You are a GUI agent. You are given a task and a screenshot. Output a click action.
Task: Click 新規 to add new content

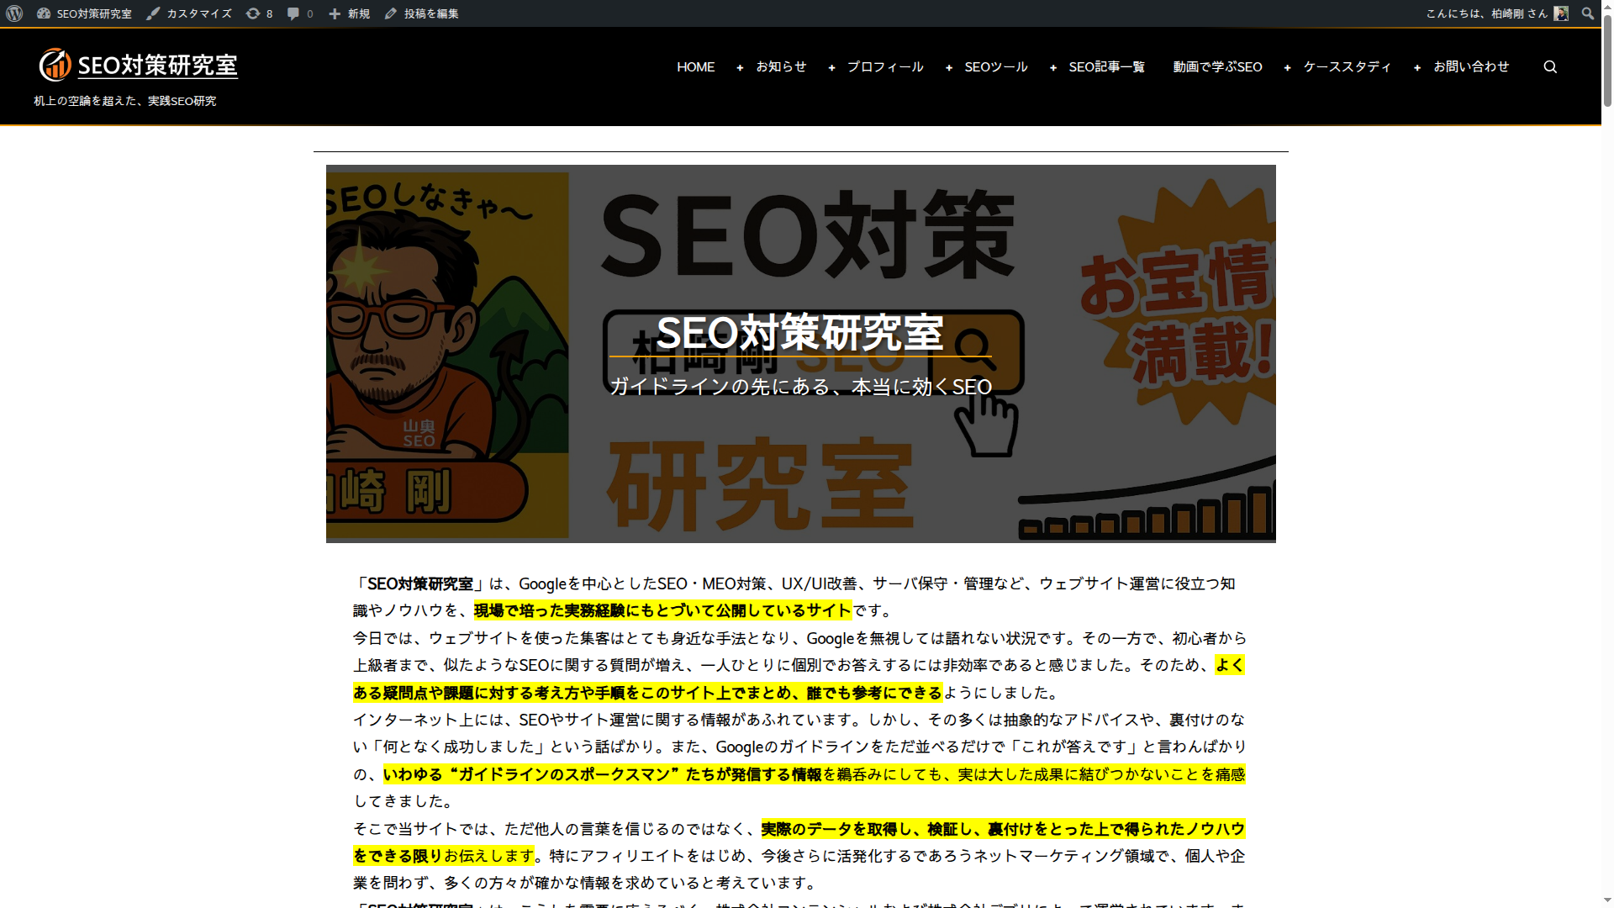point(350,13)
